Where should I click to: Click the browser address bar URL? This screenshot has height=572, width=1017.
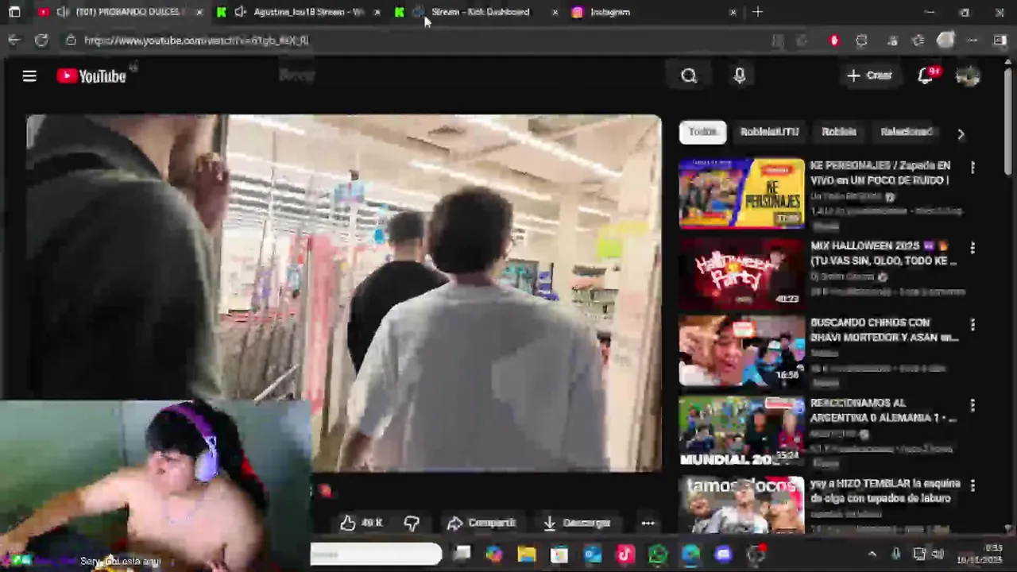click(196, 41)
